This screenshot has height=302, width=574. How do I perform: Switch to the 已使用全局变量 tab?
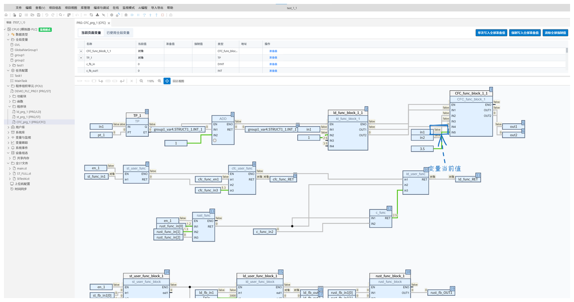click(118, 33)
